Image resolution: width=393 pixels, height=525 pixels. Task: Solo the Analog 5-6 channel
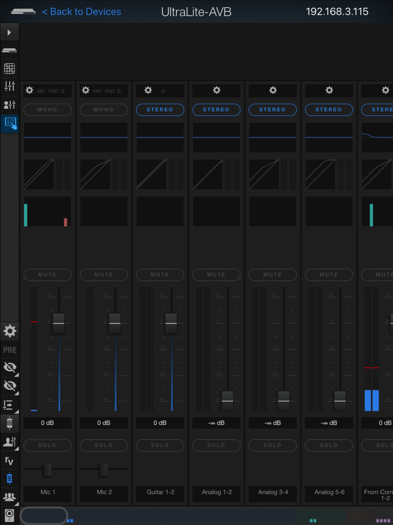pyautogui.click(x=329, y=445)
